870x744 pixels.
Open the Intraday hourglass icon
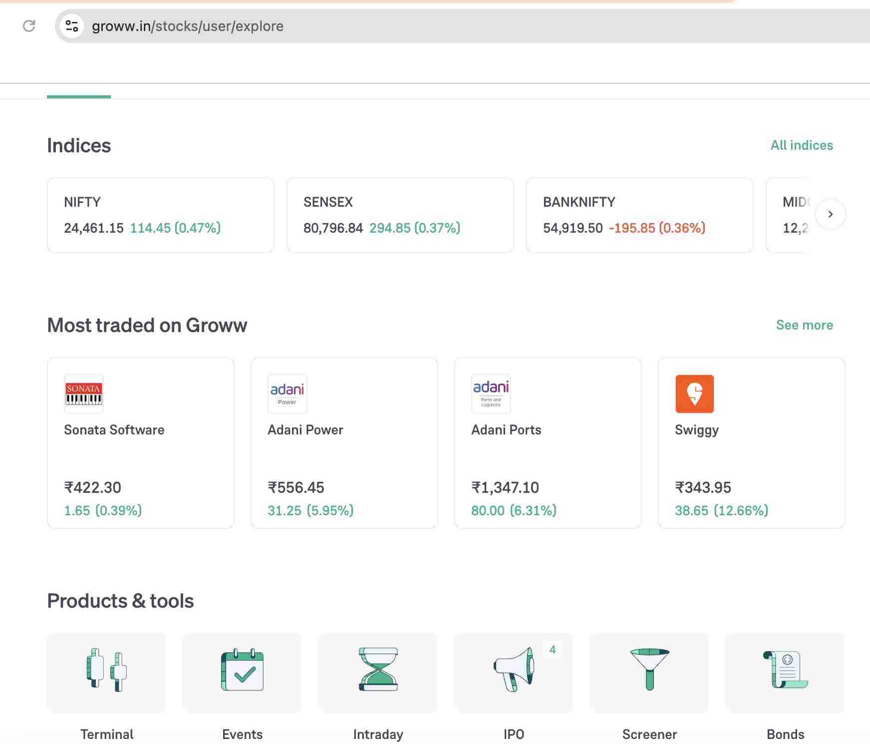[x=378, y=670]
